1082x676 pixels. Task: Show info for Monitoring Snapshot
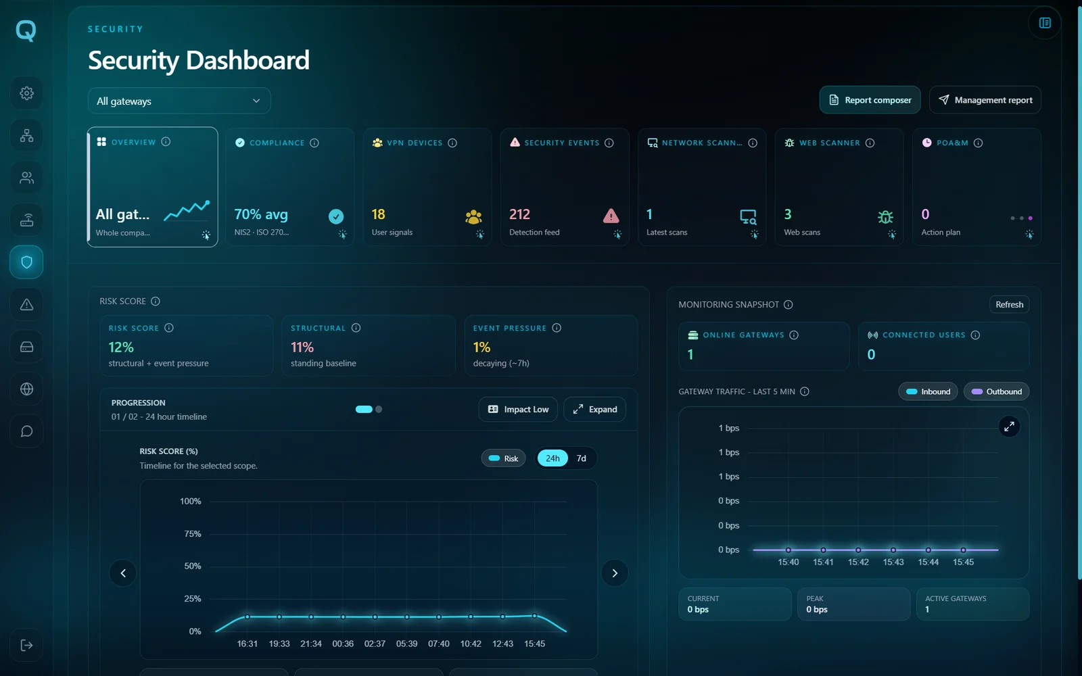pyautogui.click(x=789, y=305)
